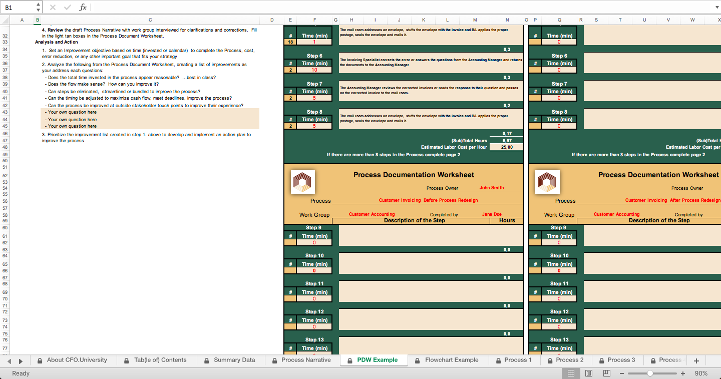
Task: Click John Smith process owner cell
Action: [x=491, y=188]
